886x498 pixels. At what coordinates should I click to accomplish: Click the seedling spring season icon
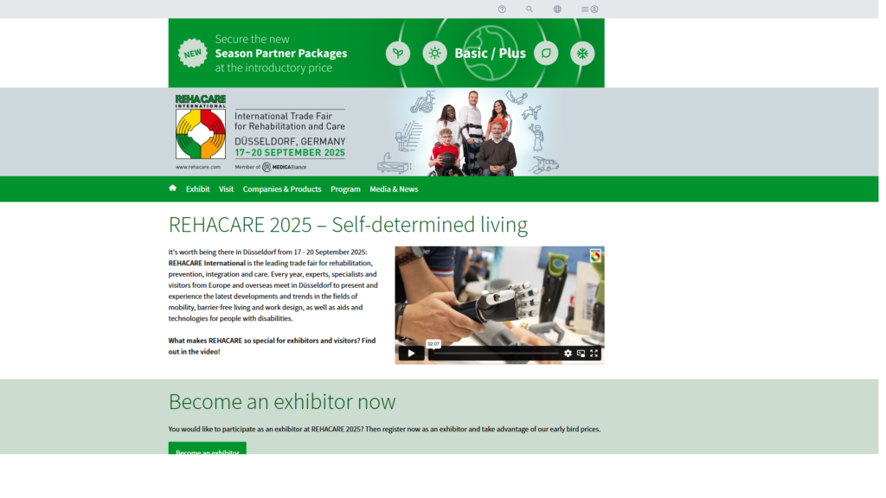click(x=398, y=53)
